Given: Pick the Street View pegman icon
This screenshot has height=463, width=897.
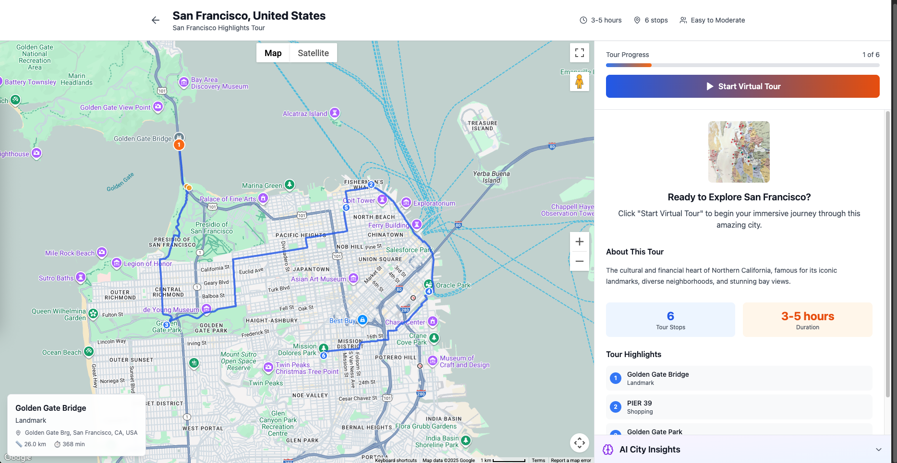Looking at the screenshot, I should click(580, 81).
